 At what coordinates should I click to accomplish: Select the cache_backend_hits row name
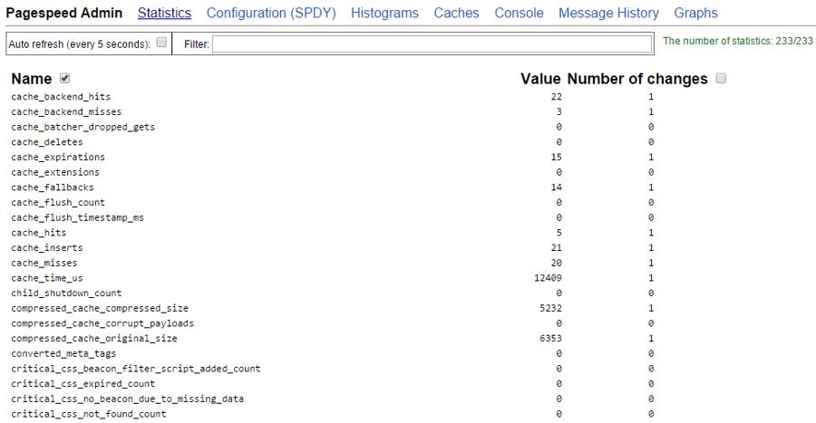[x=61, y=97]
